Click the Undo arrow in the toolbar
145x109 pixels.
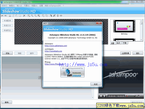pyautogui.click(x=2, y=16)
